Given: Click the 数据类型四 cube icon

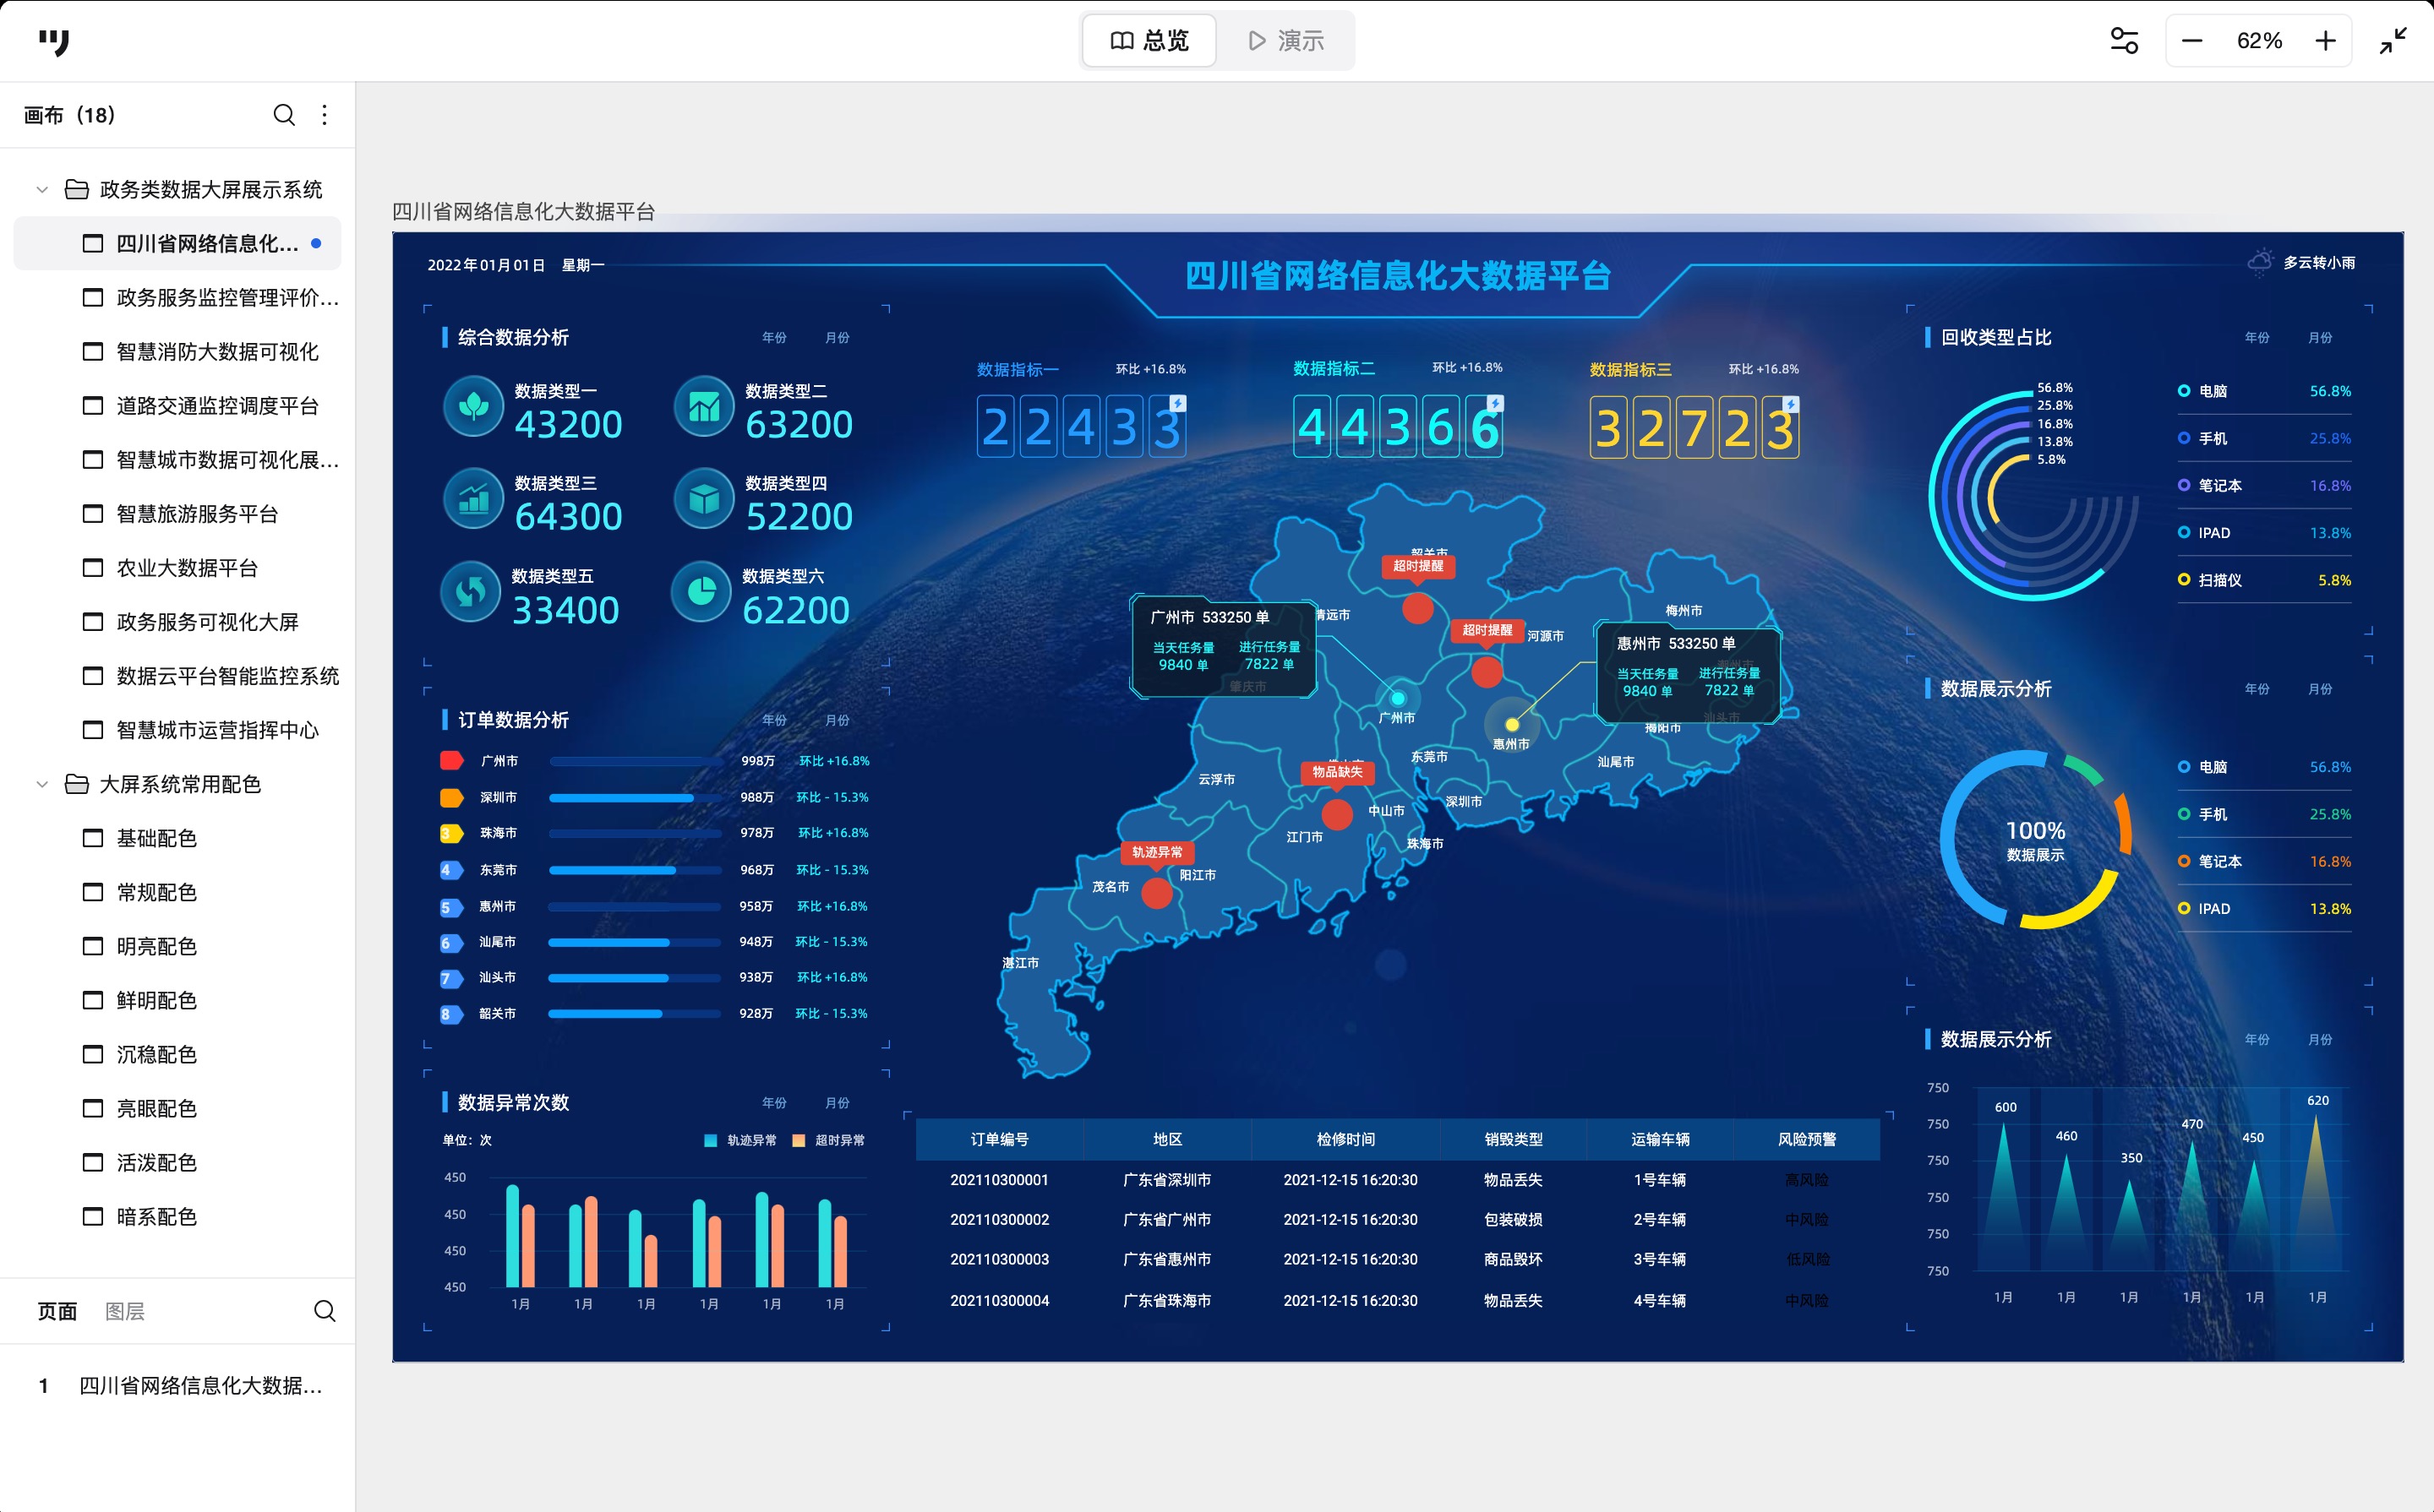Looking at the screenshot, I should click(x=704, y=498).
